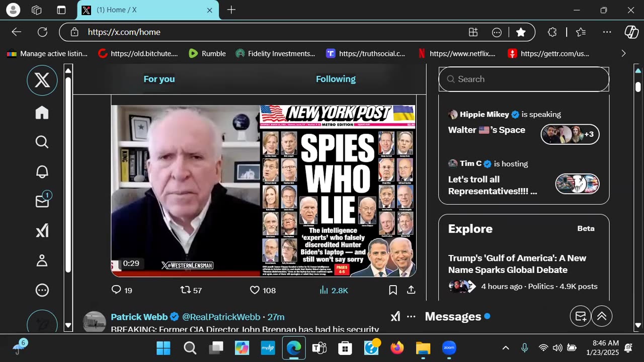Open a new browser tab

click(x=231, y=10)
